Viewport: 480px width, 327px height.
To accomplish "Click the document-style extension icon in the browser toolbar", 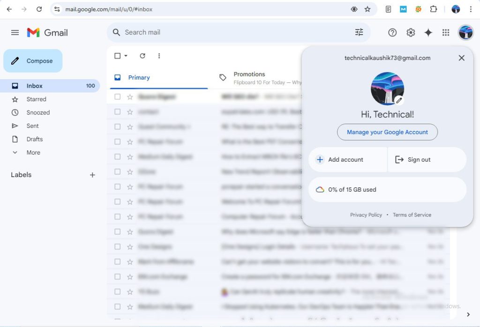I will coord(388,9).
